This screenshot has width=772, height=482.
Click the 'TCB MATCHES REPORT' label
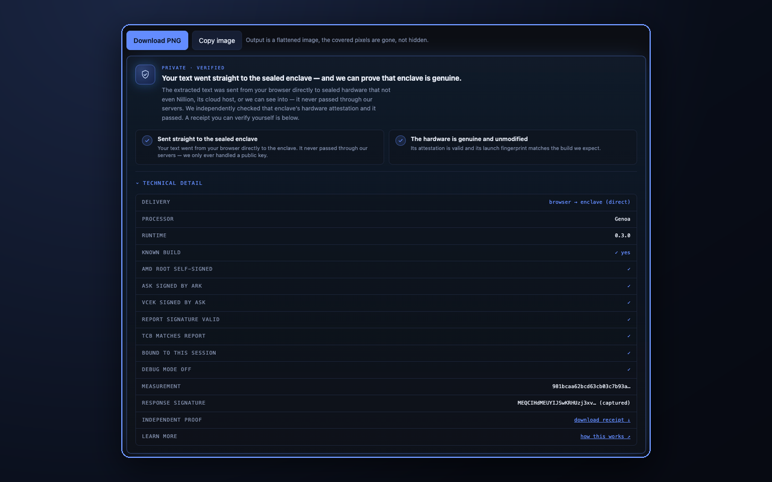174,336
